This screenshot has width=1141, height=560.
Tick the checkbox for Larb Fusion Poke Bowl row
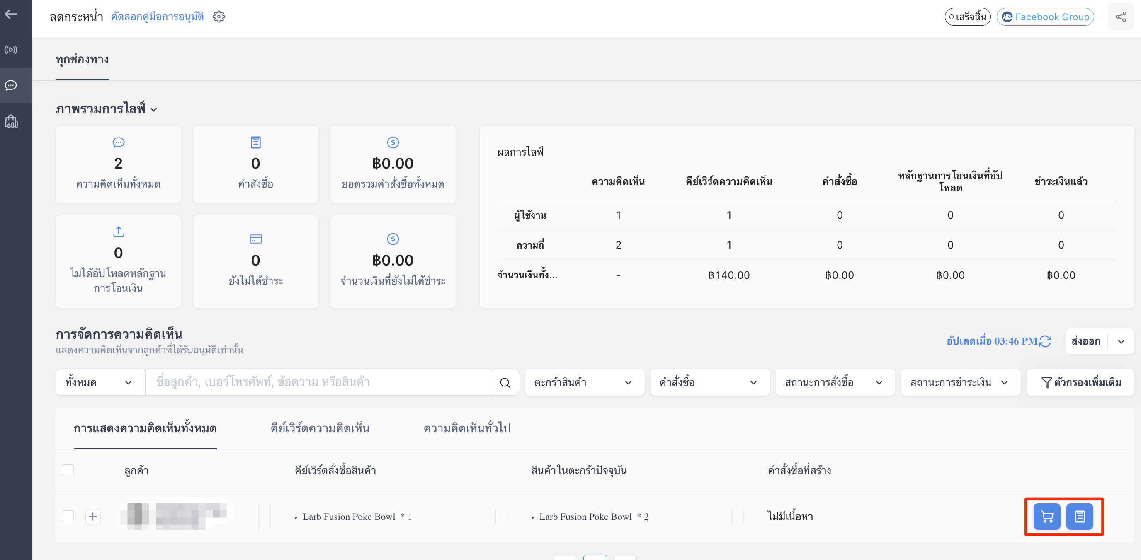coord(68,516)
